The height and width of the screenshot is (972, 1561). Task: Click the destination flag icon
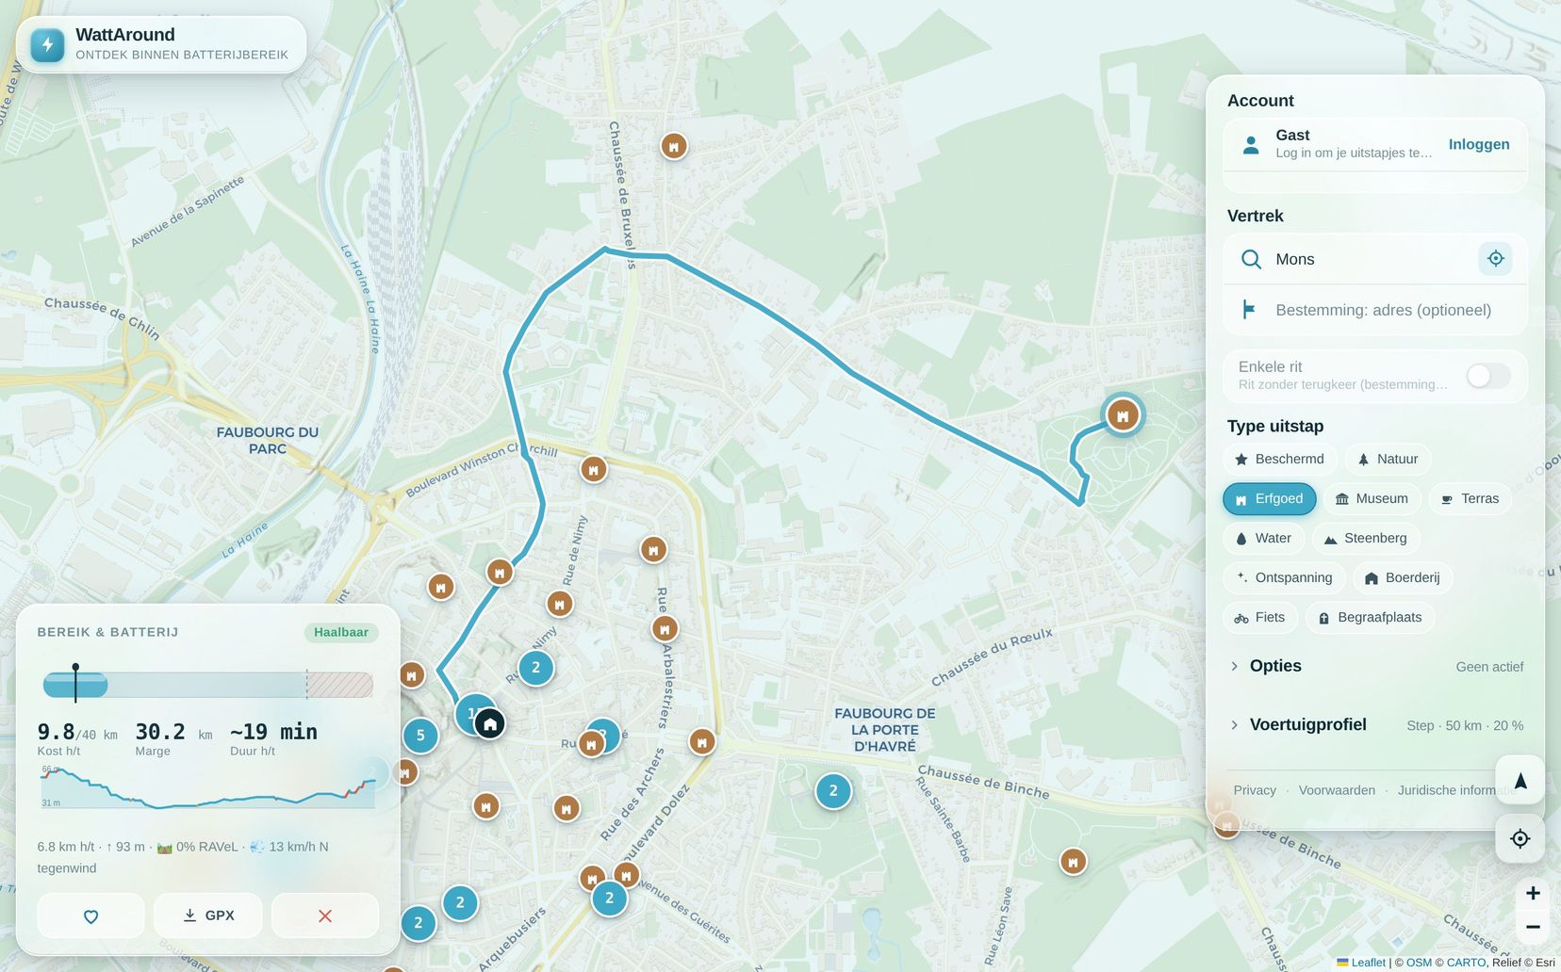click(1248, 309)
